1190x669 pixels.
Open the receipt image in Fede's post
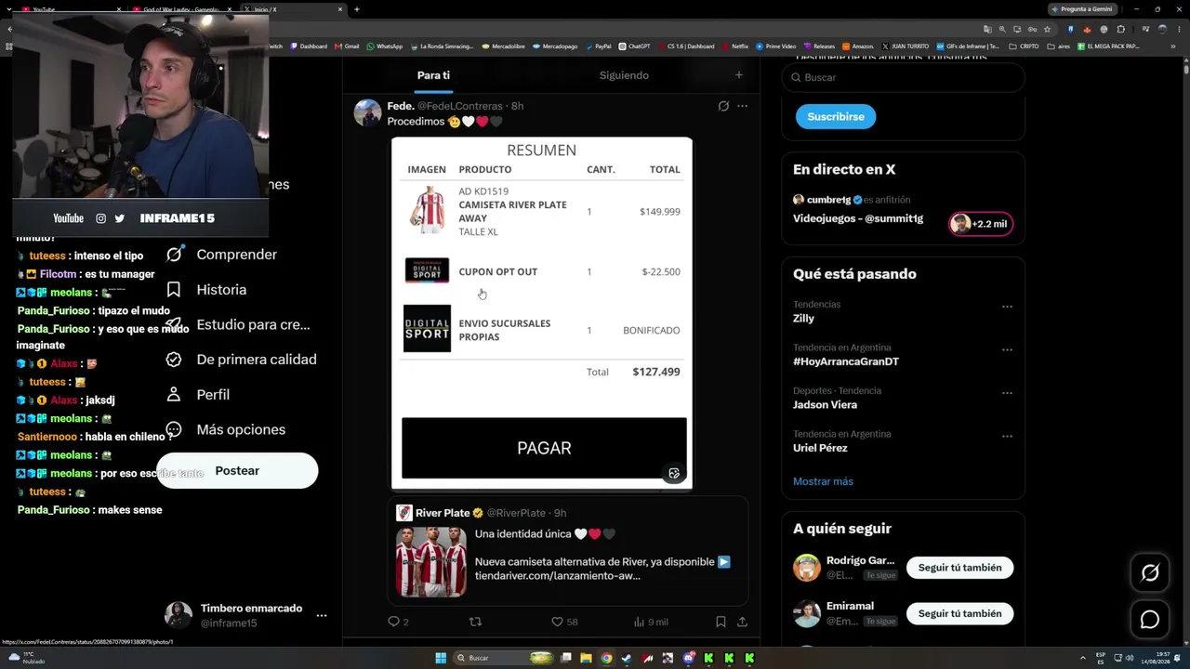pyautogui.click(x=542, y=313)
